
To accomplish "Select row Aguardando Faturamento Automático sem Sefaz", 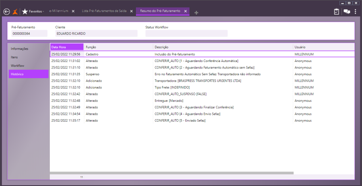I will [x=202, y=68].
